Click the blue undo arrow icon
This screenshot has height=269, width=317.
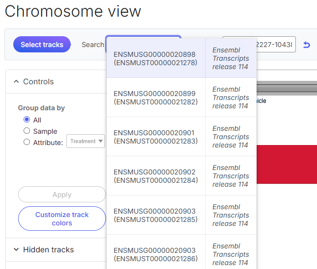pyautogui.click(x=307, y=45)
